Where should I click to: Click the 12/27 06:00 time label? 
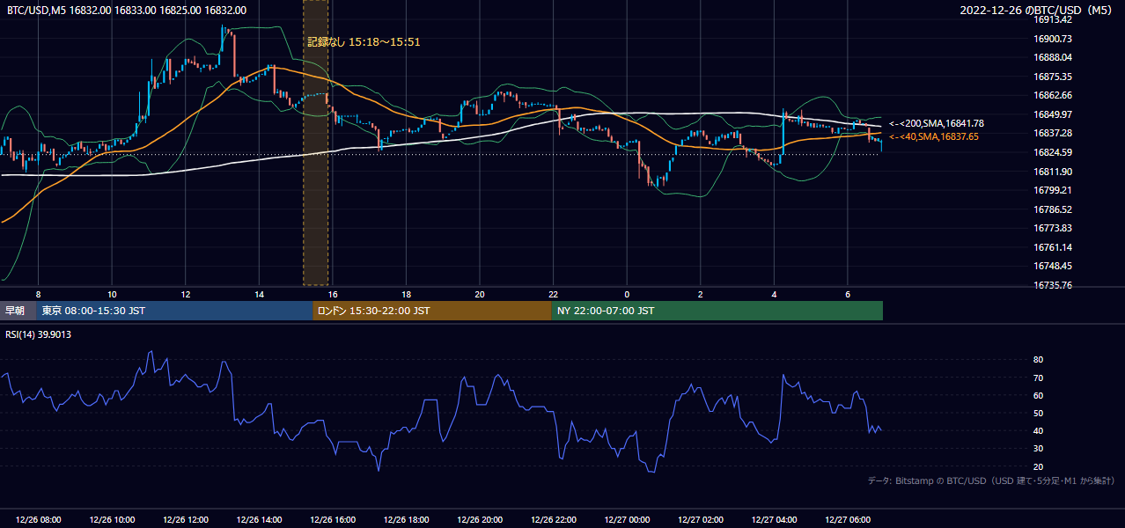[847, 520]
